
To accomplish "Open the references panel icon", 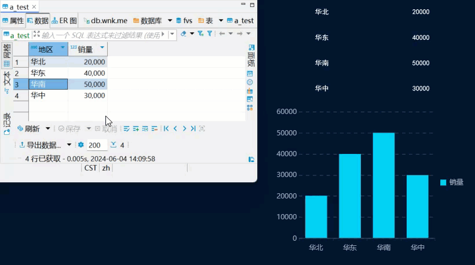I will pyautogui.click(x=250, y=99).
